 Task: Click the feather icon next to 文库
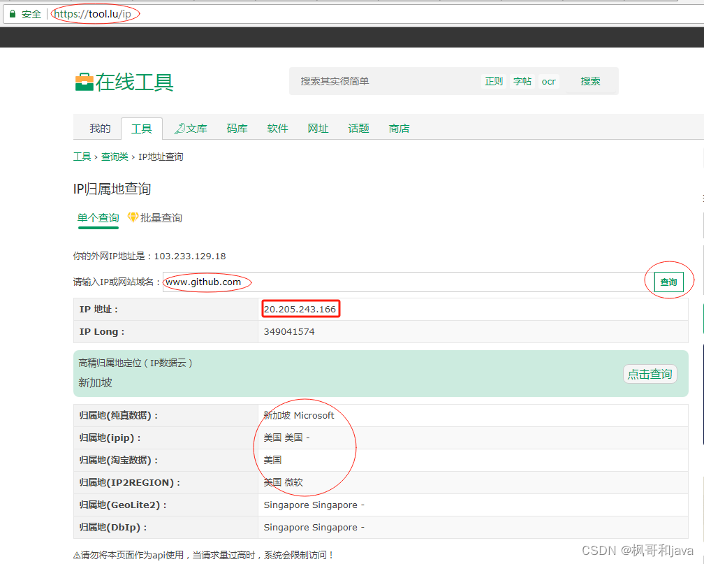pos(179,129)
